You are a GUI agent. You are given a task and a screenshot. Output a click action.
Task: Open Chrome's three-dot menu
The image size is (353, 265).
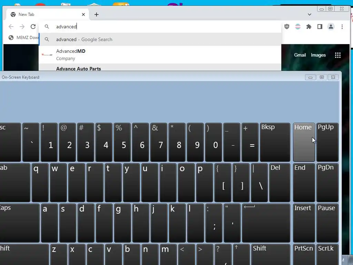click(x=342, y=27)
